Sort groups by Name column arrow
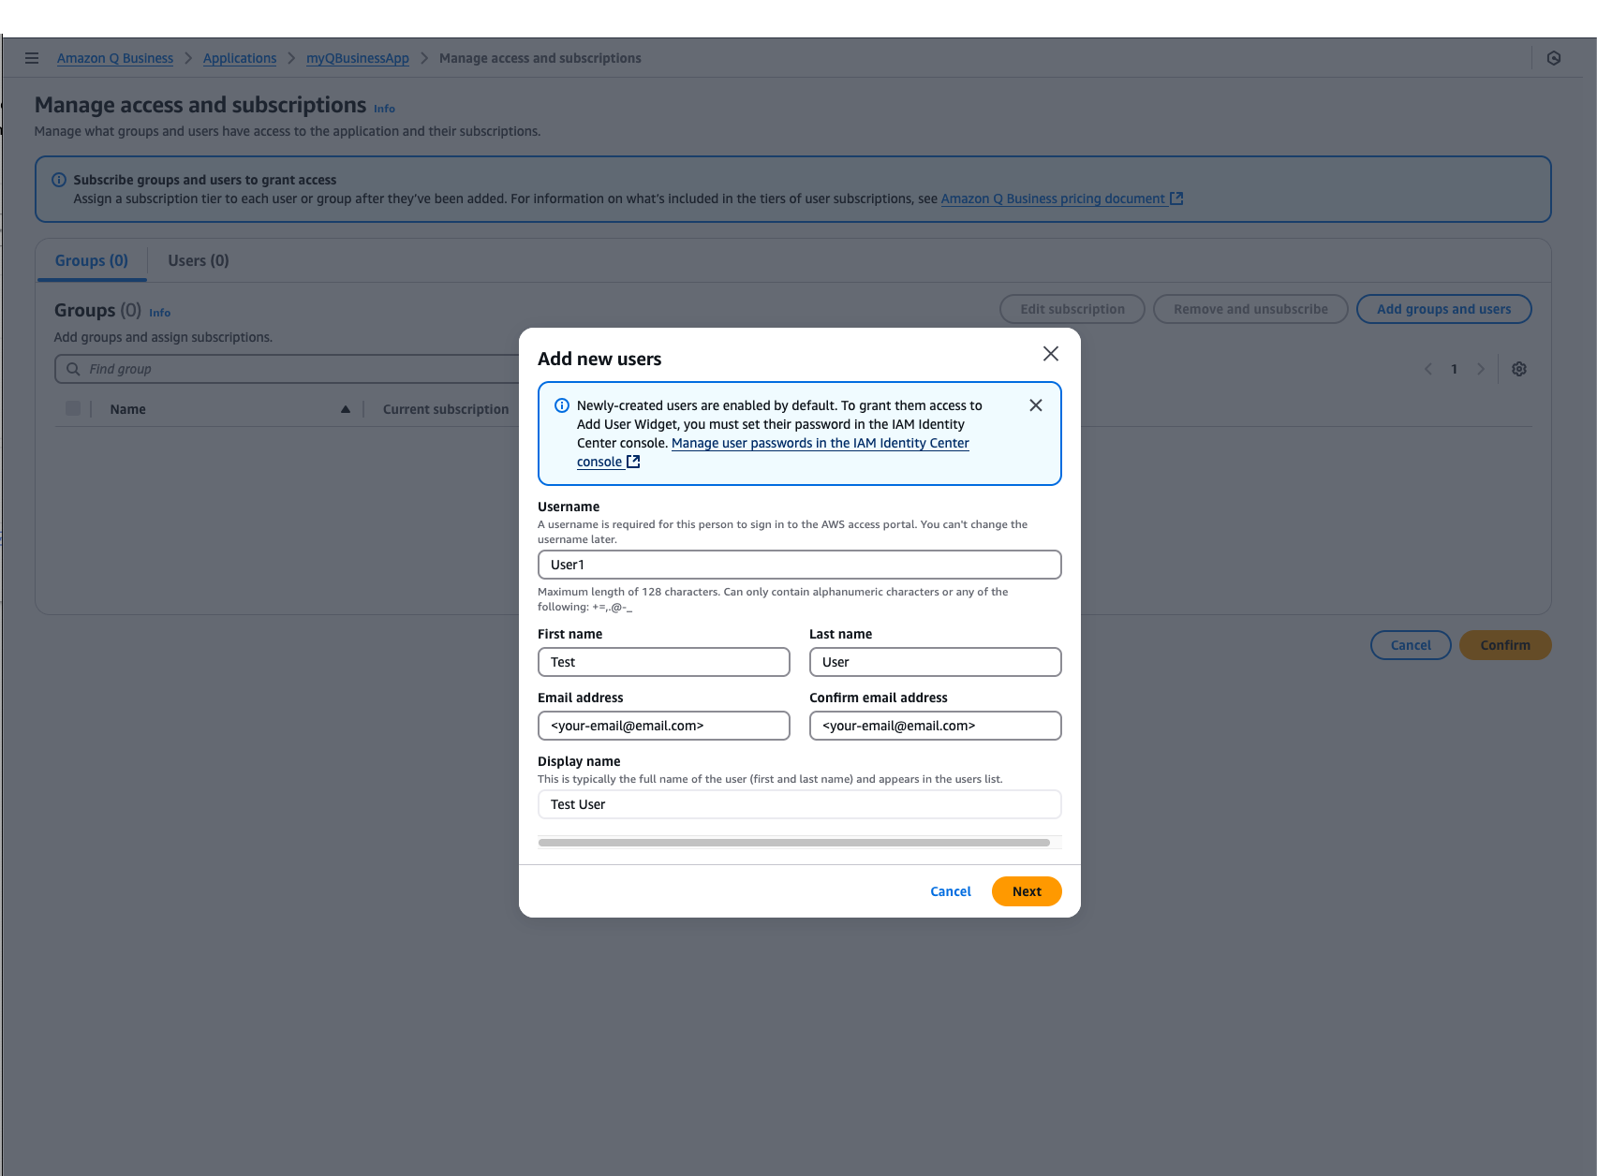This screenshot has width=1597, height=1176. (x=346, y=409)
